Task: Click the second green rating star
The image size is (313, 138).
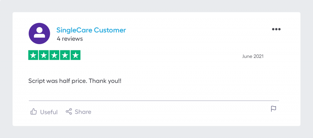Action: coord(44,55)
